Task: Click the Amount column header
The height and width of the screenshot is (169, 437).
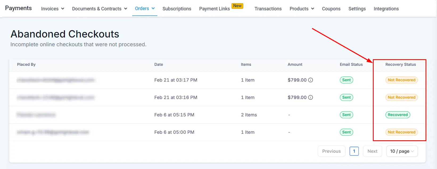Action: coord(295,65)
